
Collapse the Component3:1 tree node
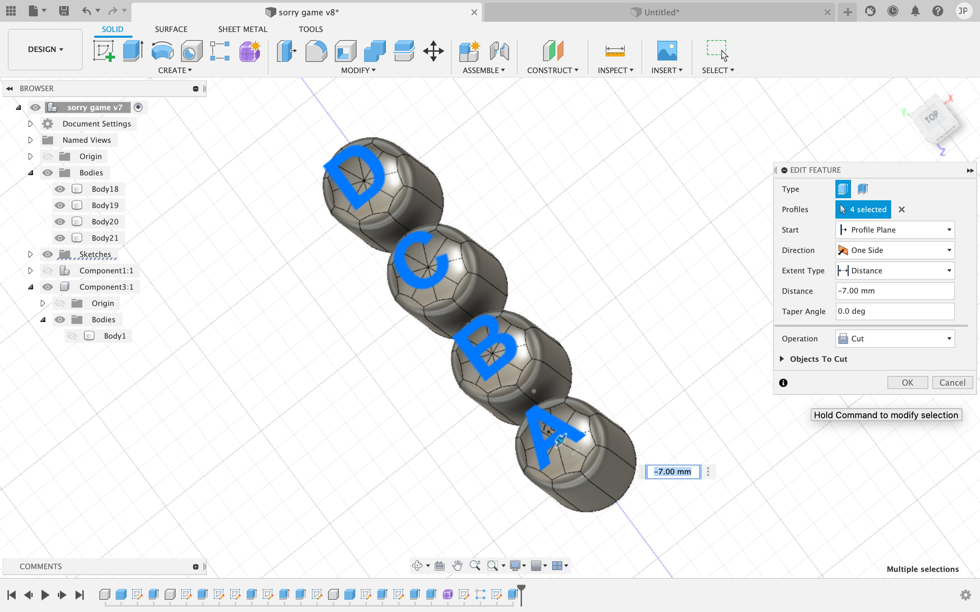31,287
